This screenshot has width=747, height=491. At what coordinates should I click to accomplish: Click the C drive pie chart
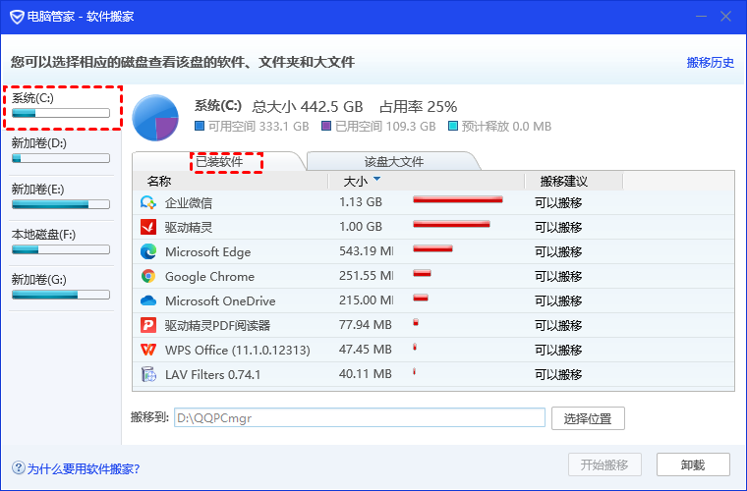[x=155, y=118]
